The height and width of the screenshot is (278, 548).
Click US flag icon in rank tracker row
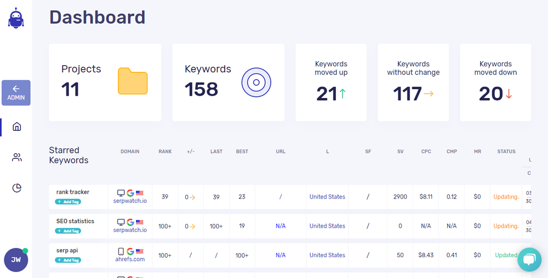(139, 193)
